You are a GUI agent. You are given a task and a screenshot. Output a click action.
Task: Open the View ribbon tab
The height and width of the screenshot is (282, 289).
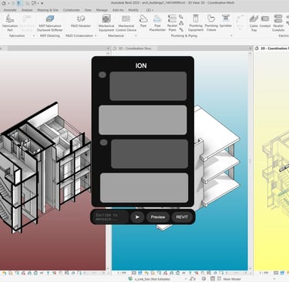tap(88, 10)
